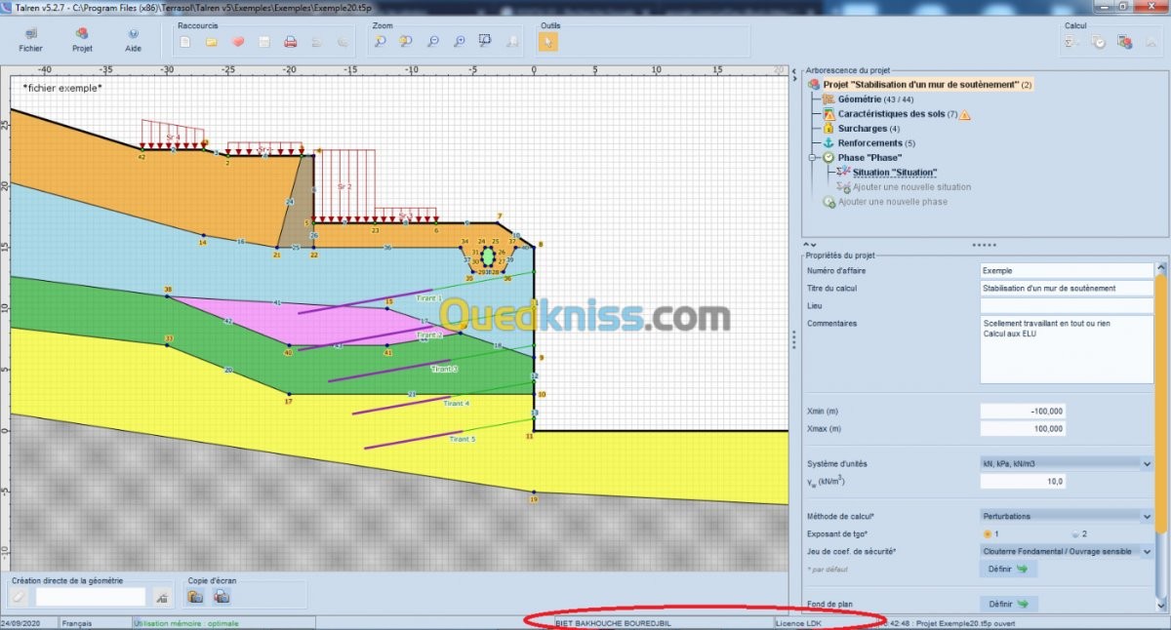The height and width of the screenshot is (630, 1171).
Task: Open the Système d'unités dropdown
Action: point(1067,464)
